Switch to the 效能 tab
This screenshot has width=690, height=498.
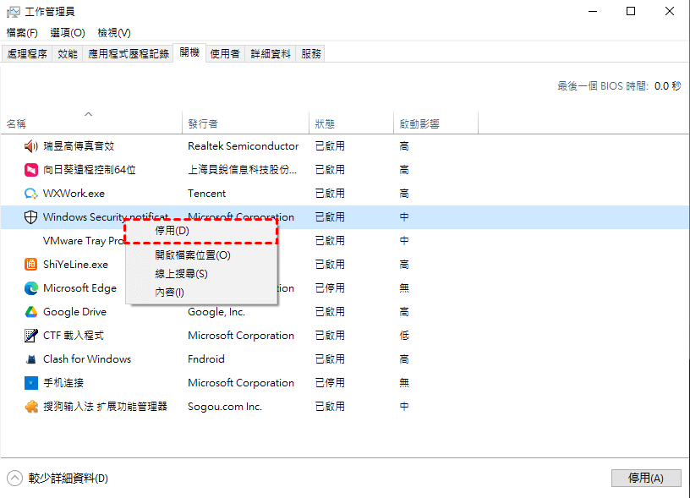68,53
